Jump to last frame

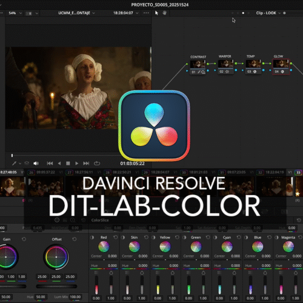86,163
